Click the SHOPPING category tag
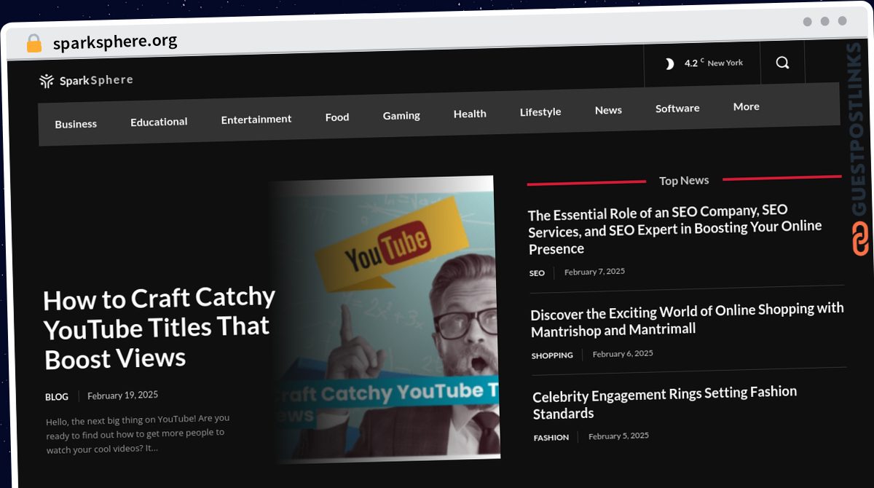 552,355
